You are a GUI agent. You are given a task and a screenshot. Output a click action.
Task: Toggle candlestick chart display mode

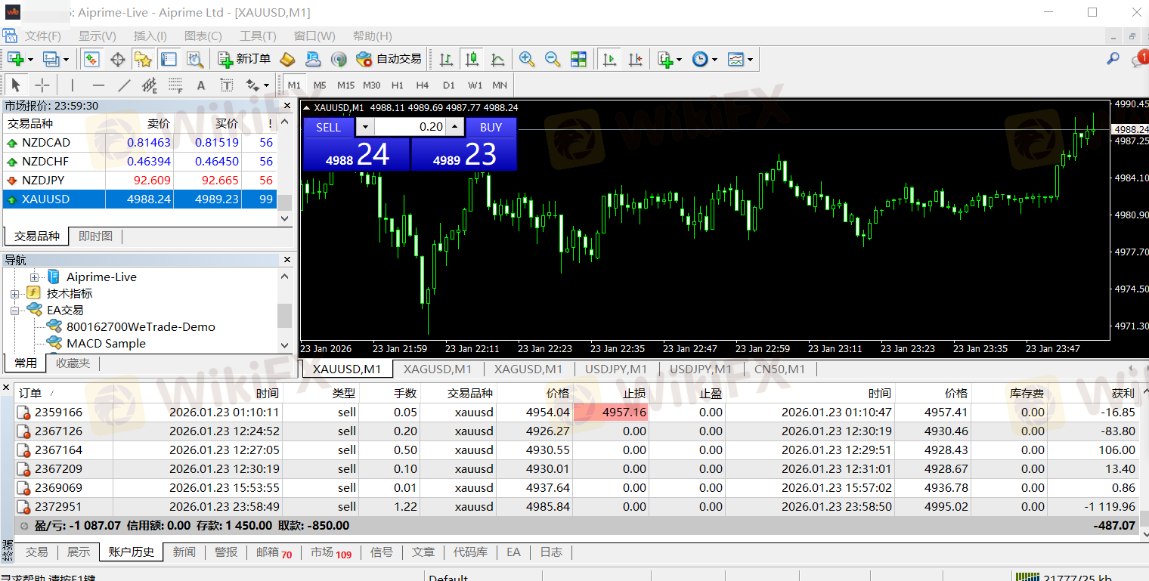472,59
